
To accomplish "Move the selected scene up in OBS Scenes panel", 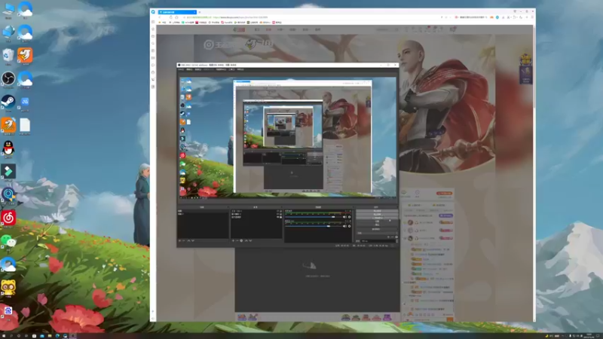I will [x=189, y=240].
